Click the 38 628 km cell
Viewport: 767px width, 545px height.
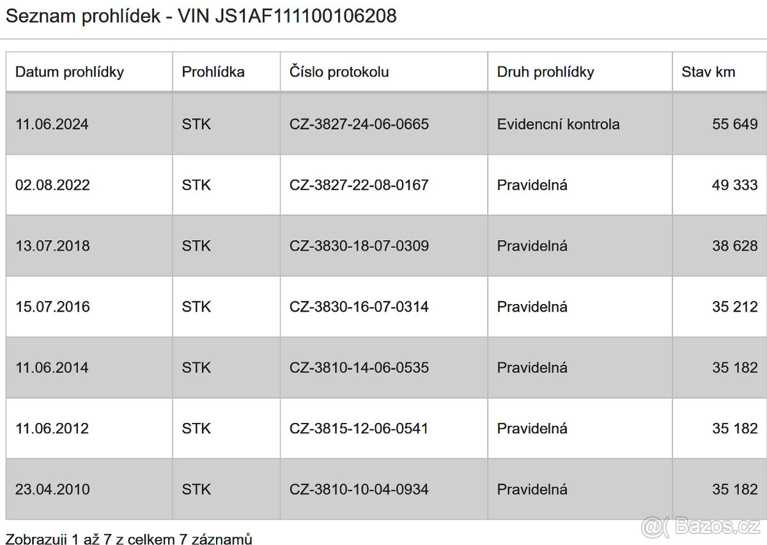click(x=734, y=246)
